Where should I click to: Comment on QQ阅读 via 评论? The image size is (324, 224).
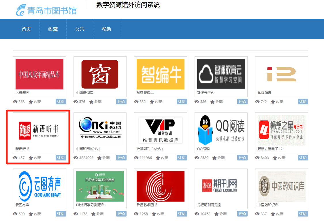pos(242,158)
